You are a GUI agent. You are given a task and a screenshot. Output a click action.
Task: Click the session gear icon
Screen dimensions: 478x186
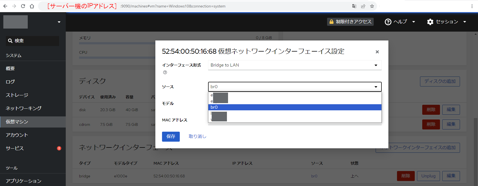click(430, 22)
